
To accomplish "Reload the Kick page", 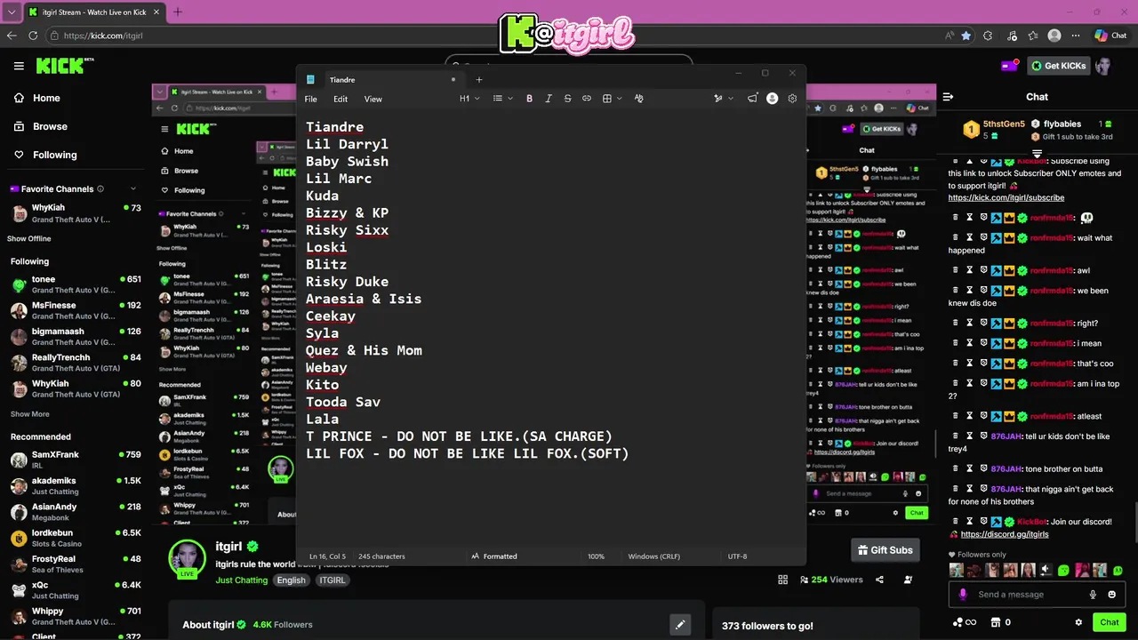I will click(x=33, y=36).
